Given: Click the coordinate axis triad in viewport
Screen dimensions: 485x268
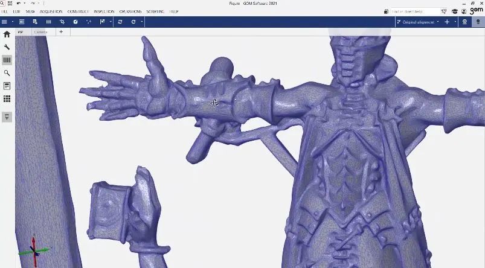Looking at the screenshot, I should point(34,251).
